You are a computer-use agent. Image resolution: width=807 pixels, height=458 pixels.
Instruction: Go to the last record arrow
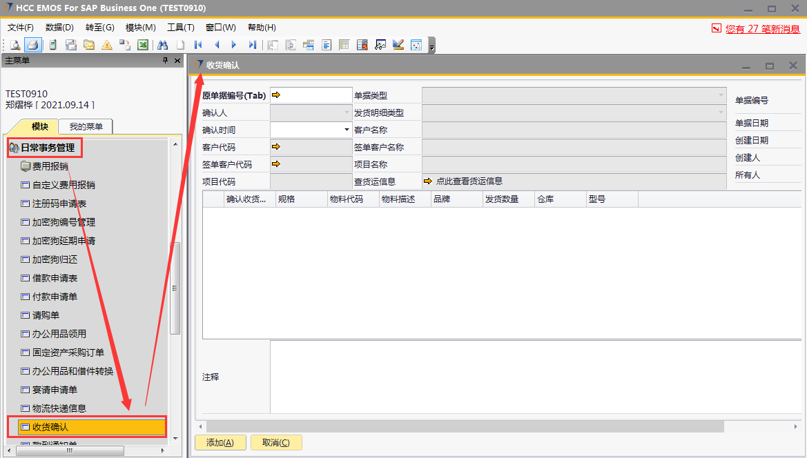point(252,46)
